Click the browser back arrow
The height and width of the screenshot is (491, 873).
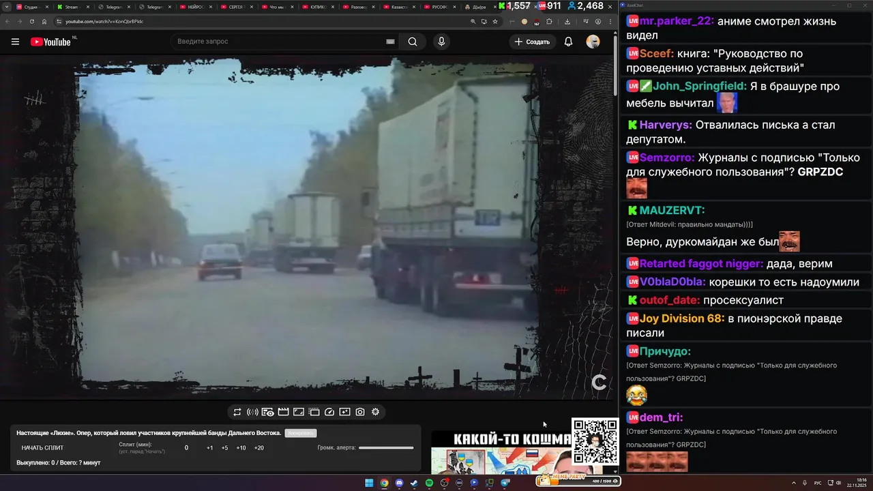7,21
